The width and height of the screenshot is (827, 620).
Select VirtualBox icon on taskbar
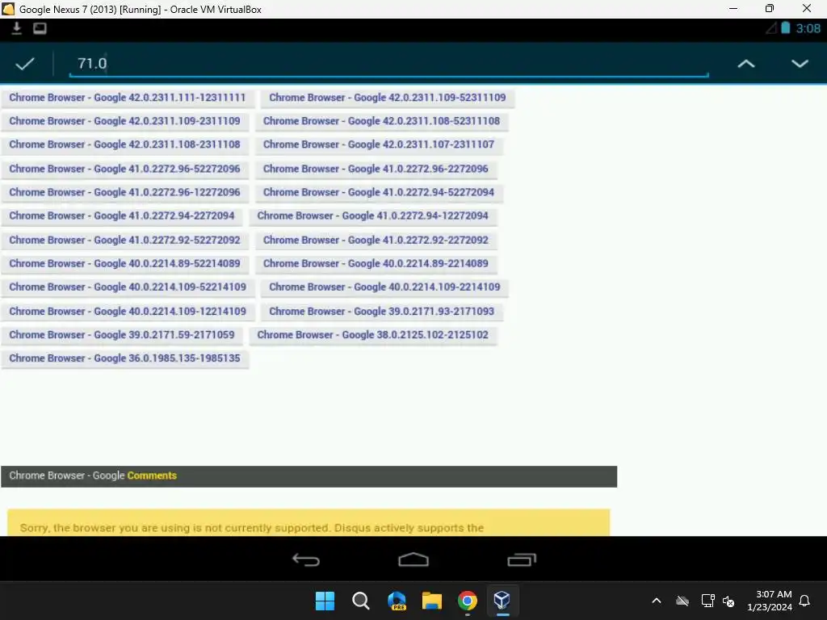pos(502,601)
